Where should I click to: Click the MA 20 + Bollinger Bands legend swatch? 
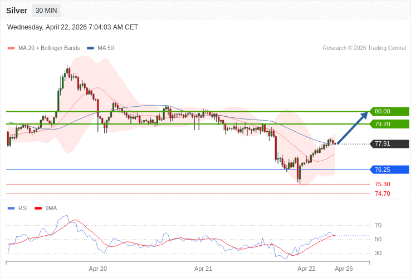(11, 48)
